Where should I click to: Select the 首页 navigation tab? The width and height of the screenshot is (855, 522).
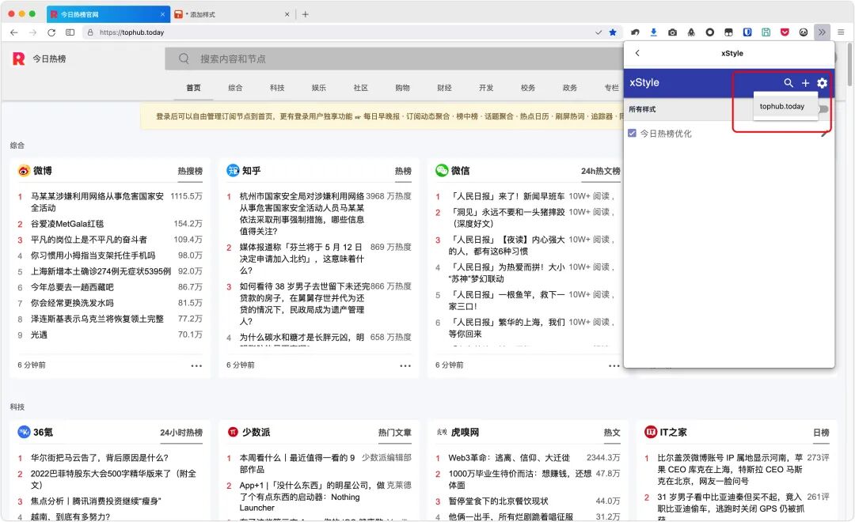point(194,88)
